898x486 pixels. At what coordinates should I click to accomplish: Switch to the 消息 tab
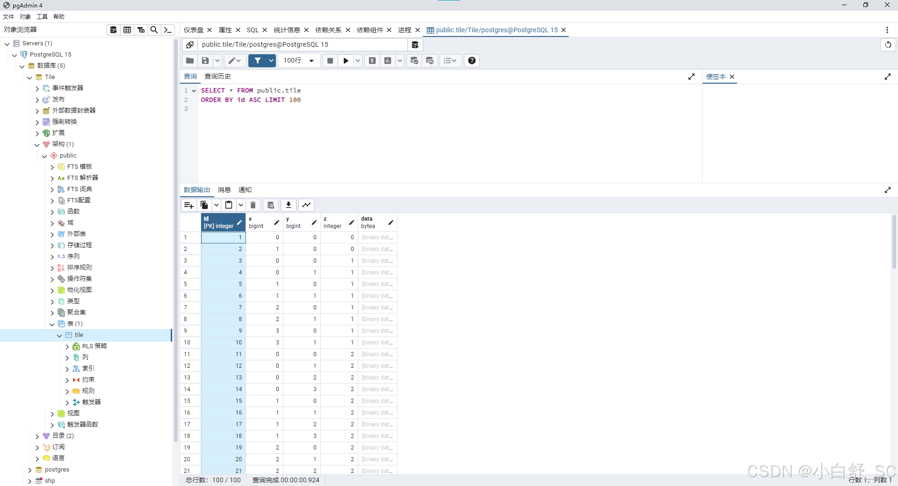coord(224,190)
